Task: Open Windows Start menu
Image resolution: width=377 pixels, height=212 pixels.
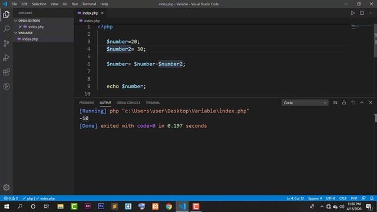Action: click(x=6, y=207)
